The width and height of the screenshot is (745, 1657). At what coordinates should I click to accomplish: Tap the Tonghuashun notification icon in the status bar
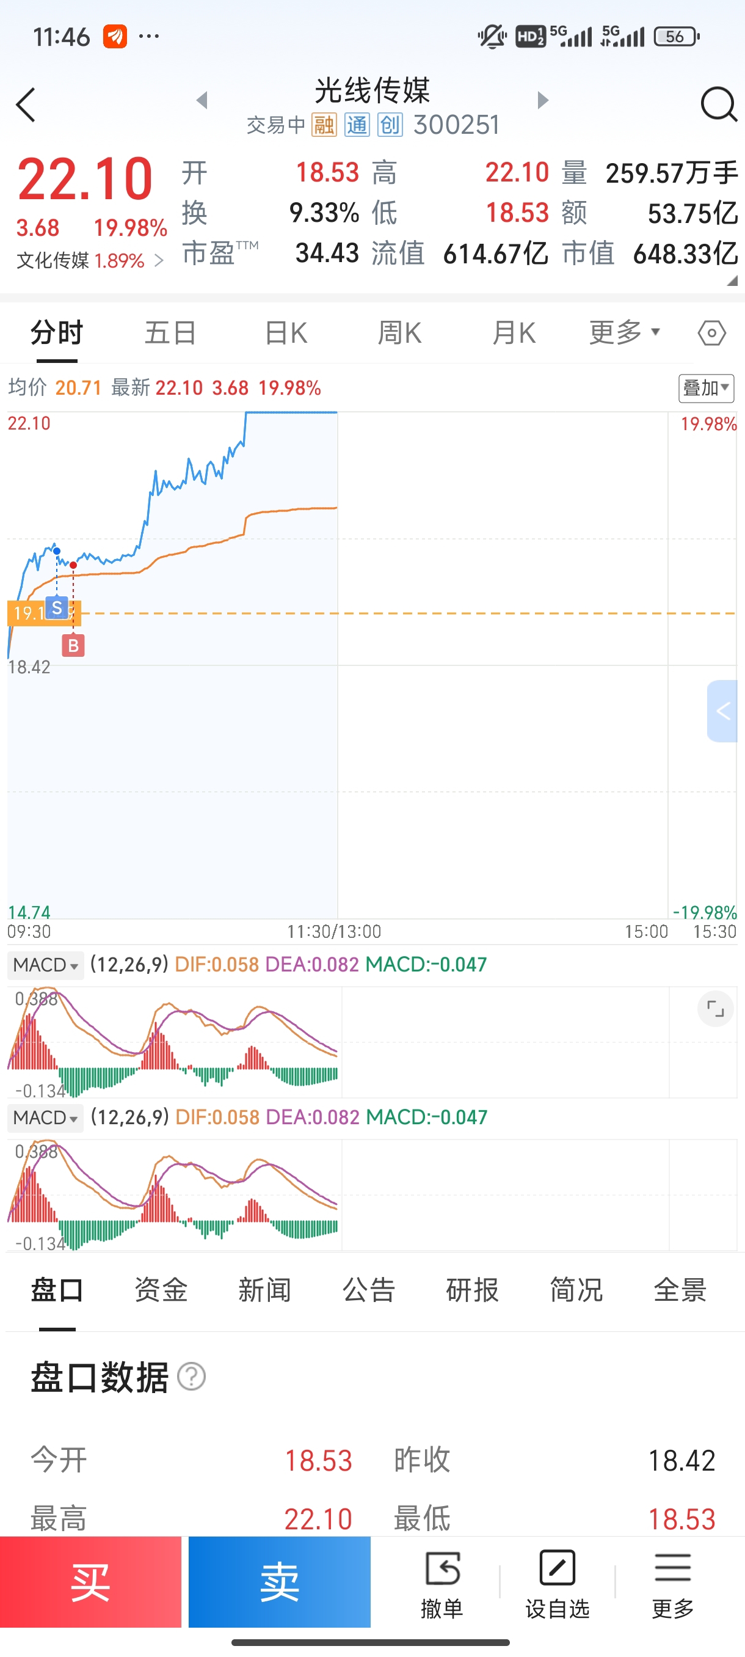pyautogui.click(x=115, y=36)
